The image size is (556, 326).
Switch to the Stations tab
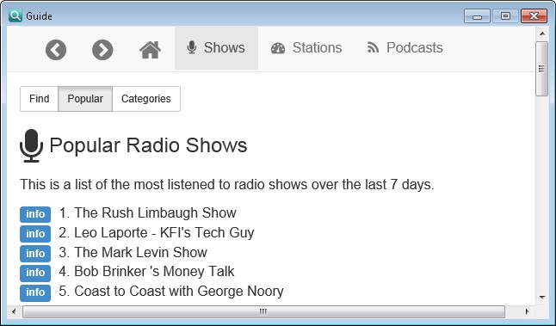306,48
